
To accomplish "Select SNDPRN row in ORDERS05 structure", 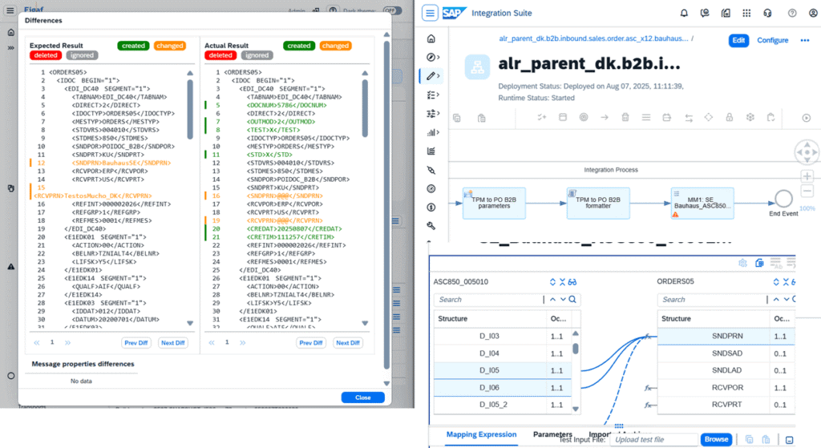I will [x=726, y=336].
